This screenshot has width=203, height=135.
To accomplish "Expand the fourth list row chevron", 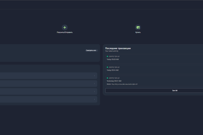I will (x=94, y=99).
